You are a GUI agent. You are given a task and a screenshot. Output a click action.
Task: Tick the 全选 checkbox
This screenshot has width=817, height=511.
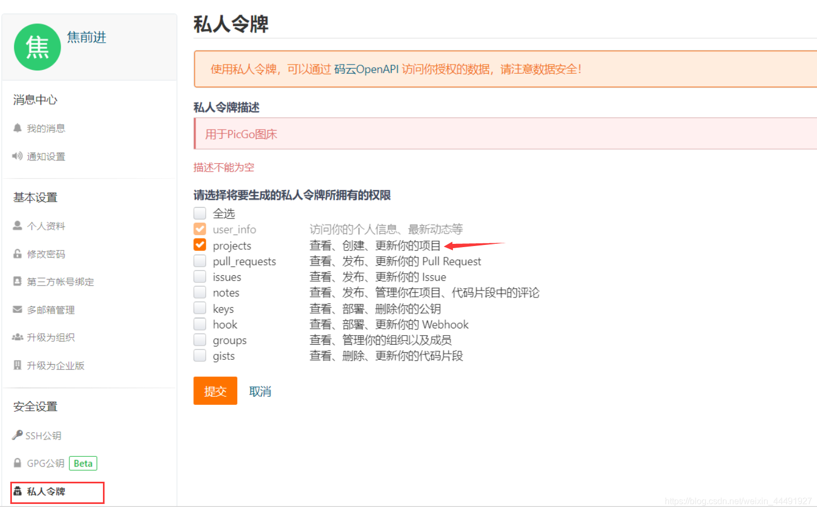tap(200, 212)
